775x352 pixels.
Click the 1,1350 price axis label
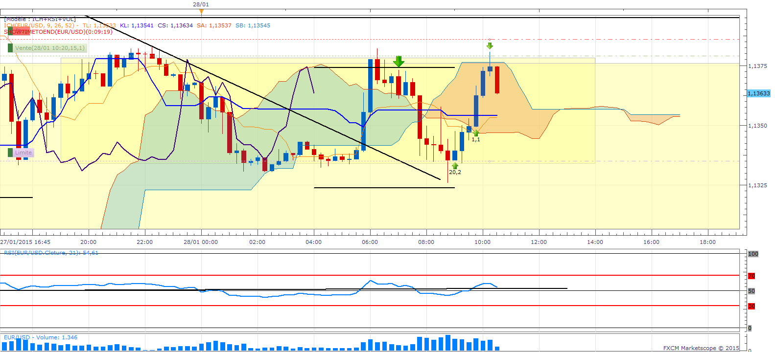(757, 126)
